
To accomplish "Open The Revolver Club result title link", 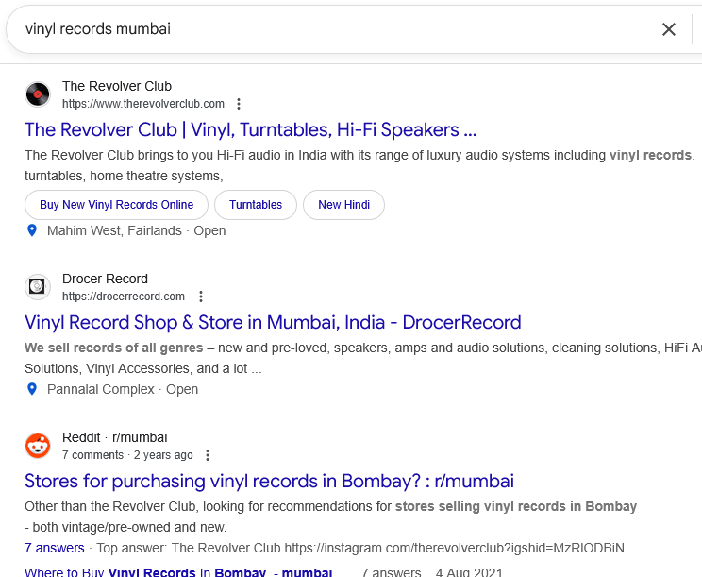I will click(250, 129).
